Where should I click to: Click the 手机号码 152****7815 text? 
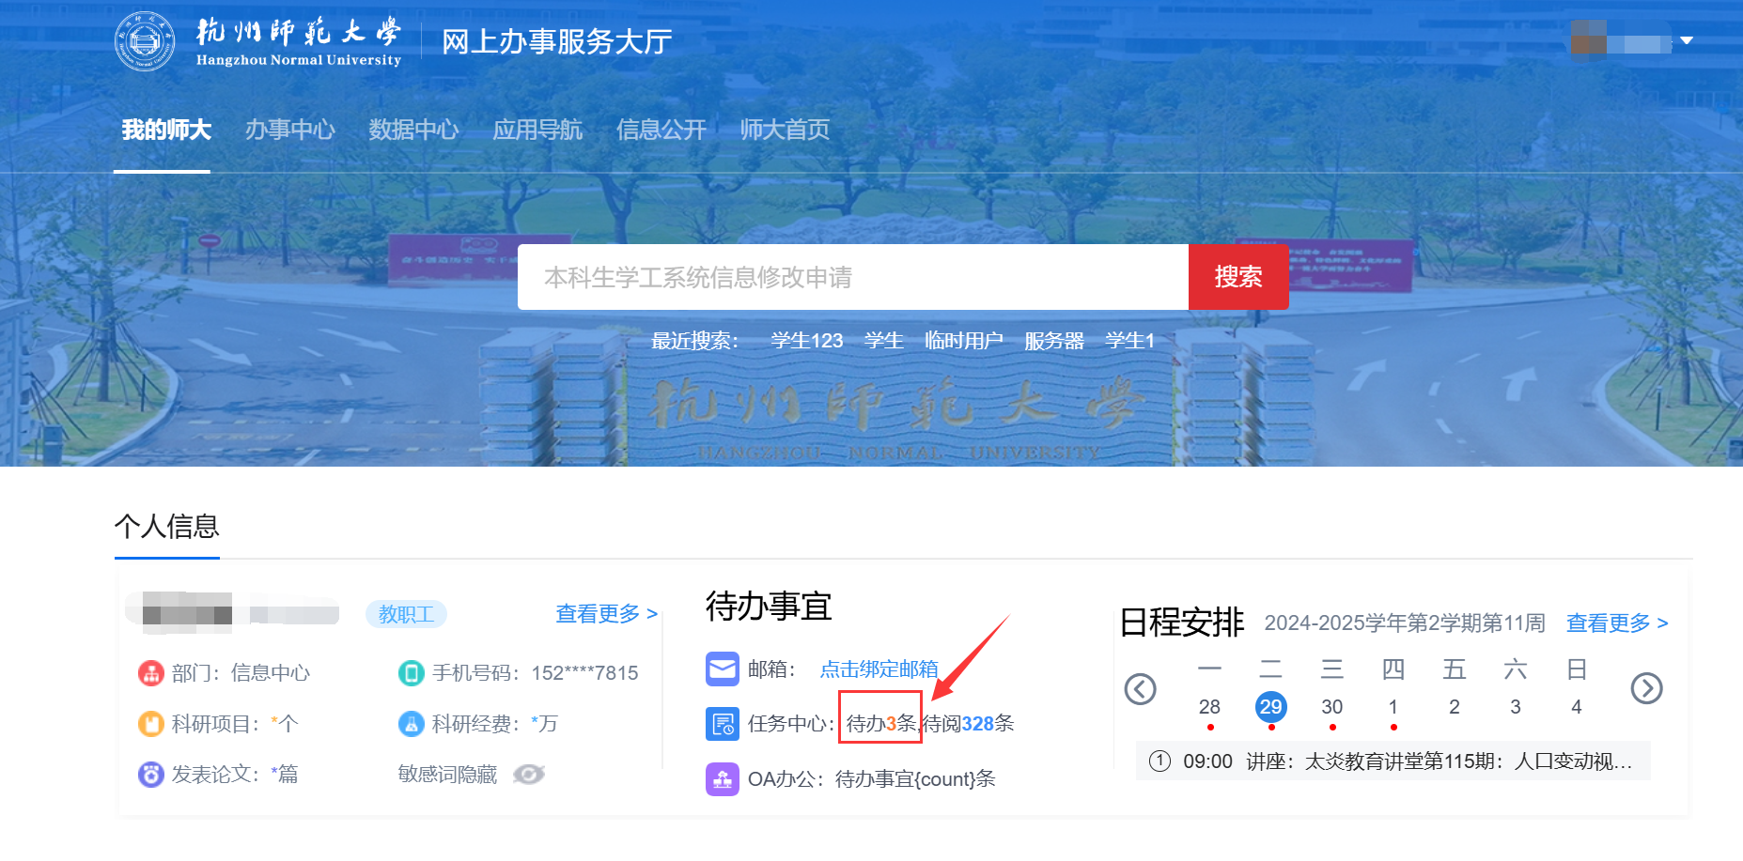click(x=536, y=673)
